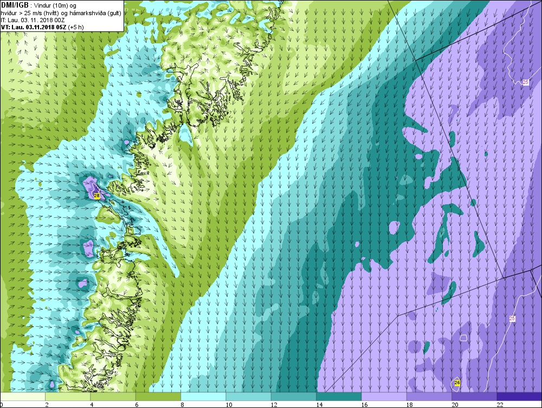This screenshot has width=542, height=408.
Task: Click the legend scale number '4'
Action: pyautogui.click(x=92, y=405)
